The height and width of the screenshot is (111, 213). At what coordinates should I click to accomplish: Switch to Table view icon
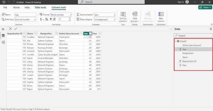tap(3, 36)
